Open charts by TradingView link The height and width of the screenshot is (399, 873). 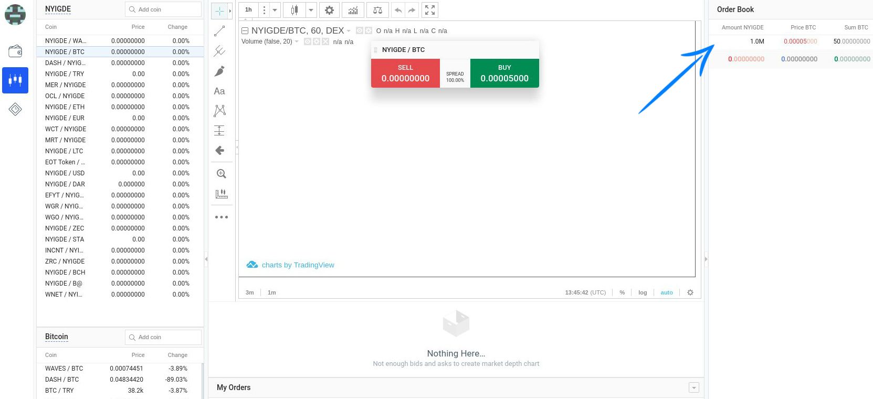coord(290,265)
